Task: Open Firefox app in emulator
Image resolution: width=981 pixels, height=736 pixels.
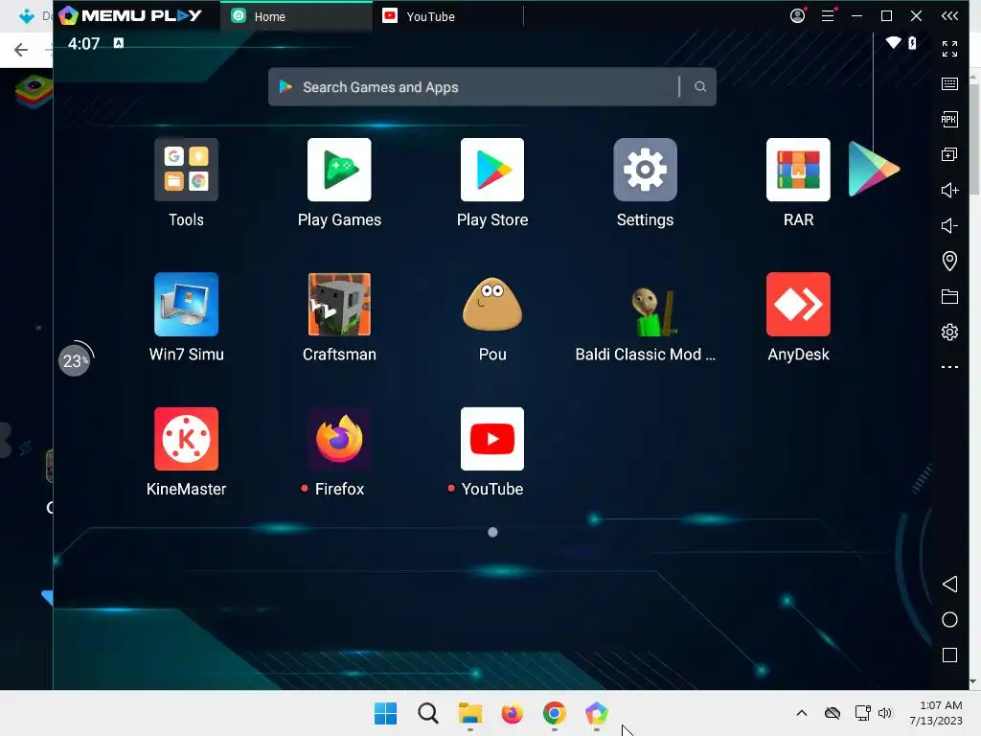Action: point(339,439)
